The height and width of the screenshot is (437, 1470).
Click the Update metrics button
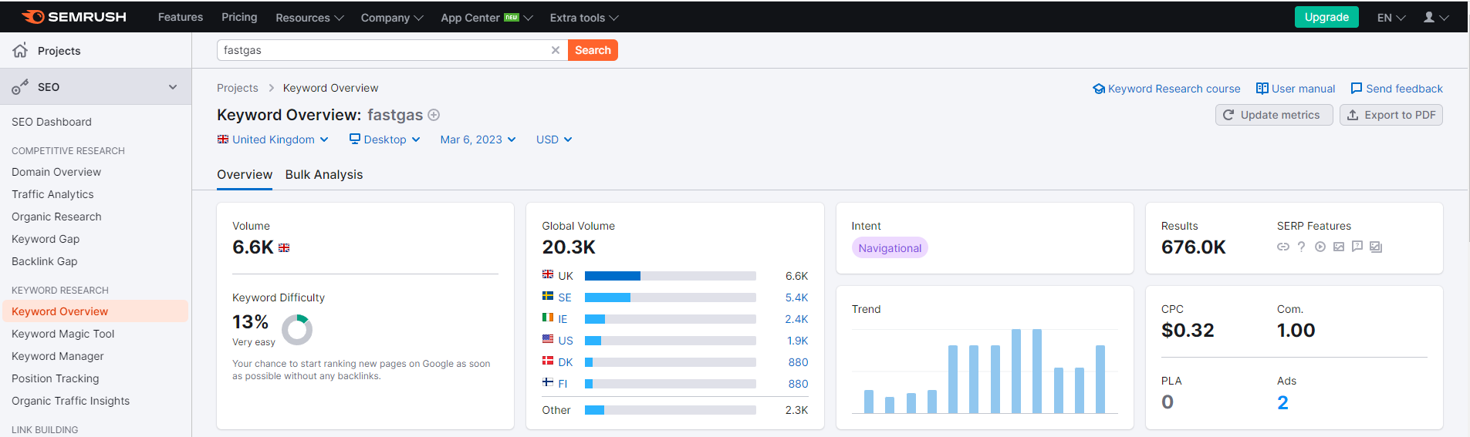pos(1274,115)
